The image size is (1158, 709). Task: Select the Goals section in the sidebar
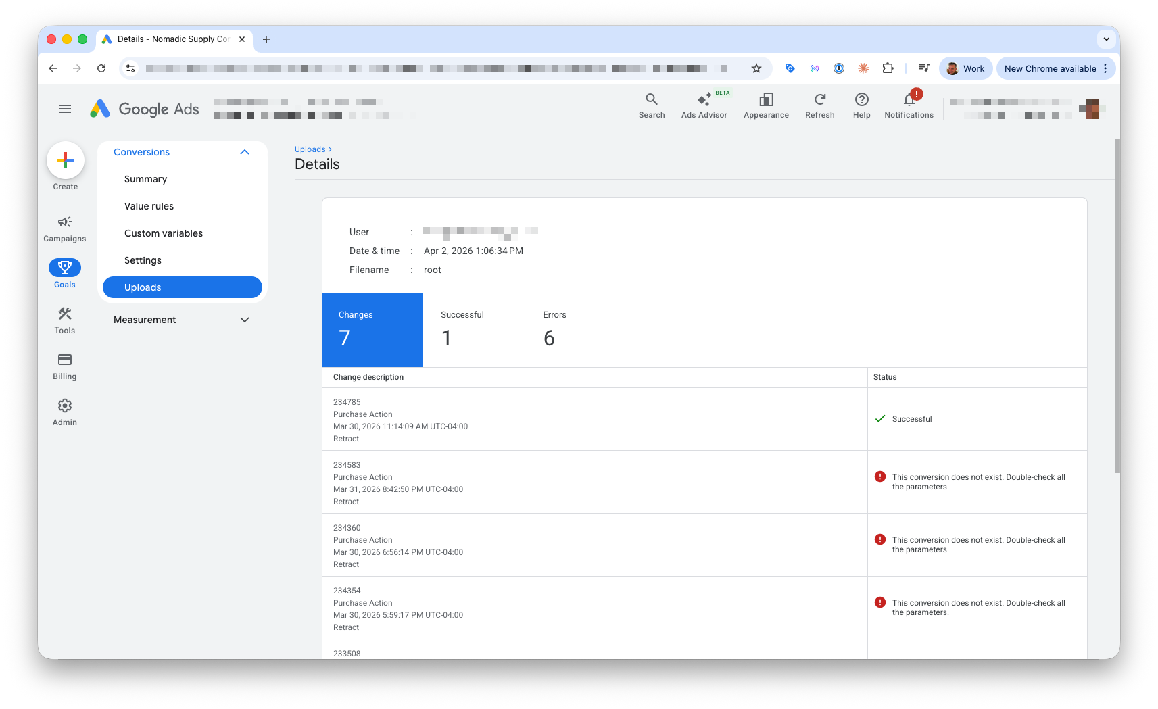point(64,272)
